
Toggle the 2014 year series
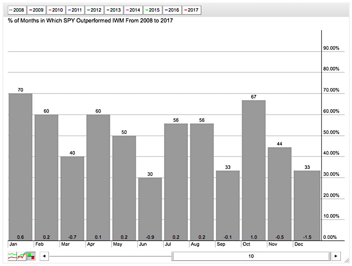133,10
